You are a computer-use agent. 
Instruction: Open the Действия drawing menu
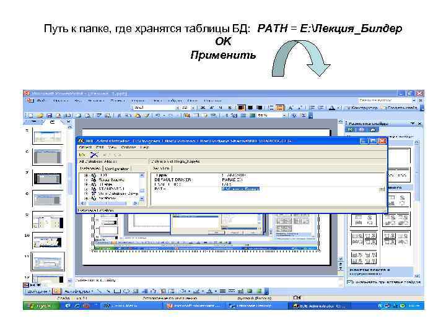tap(38, 291)
